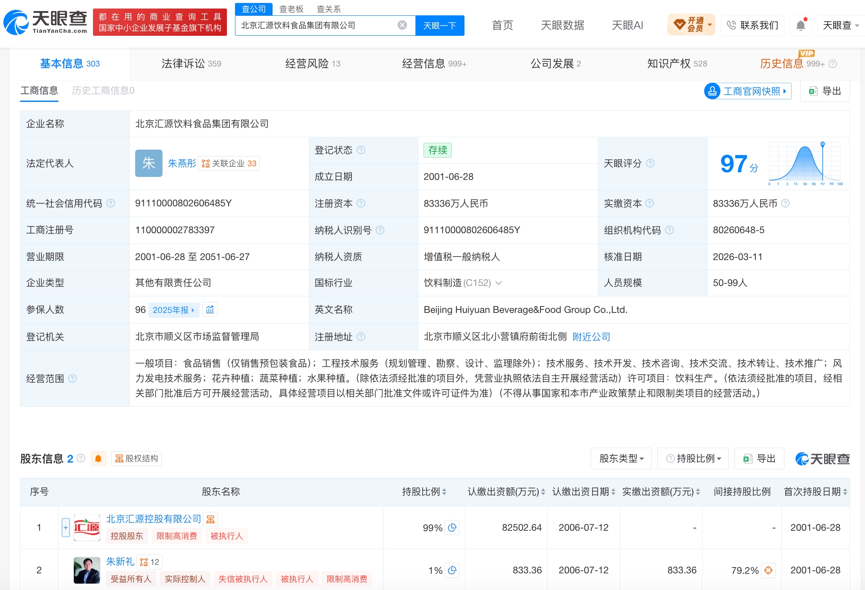Open 工商官网快照 button

(x=748, y=91)
